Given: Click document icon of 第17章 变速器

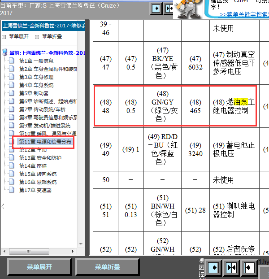Looking at the screenshot, I should pos(12,190).
